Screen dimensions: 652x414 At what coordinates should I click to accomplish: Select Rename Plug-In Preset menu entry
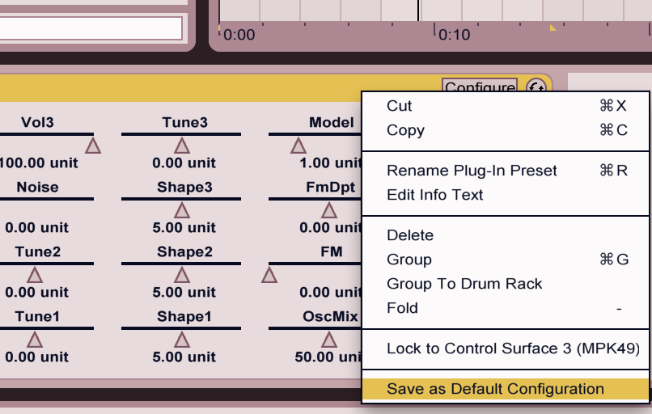pos(472,171)
